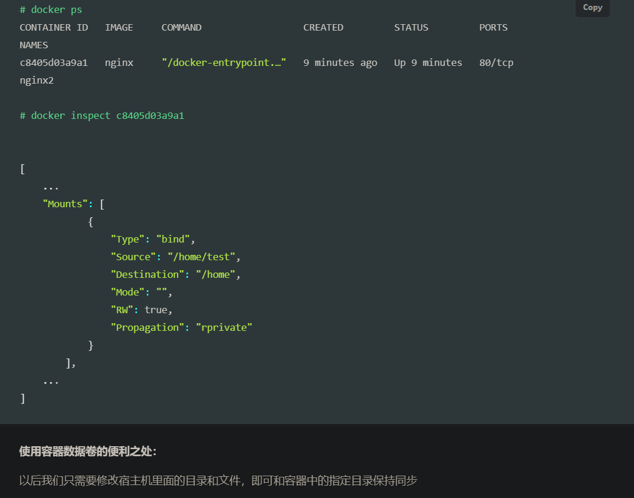Click the Copy button on code block
The image size is (634, 498).
pyautogui.click(x=592, y=8)
